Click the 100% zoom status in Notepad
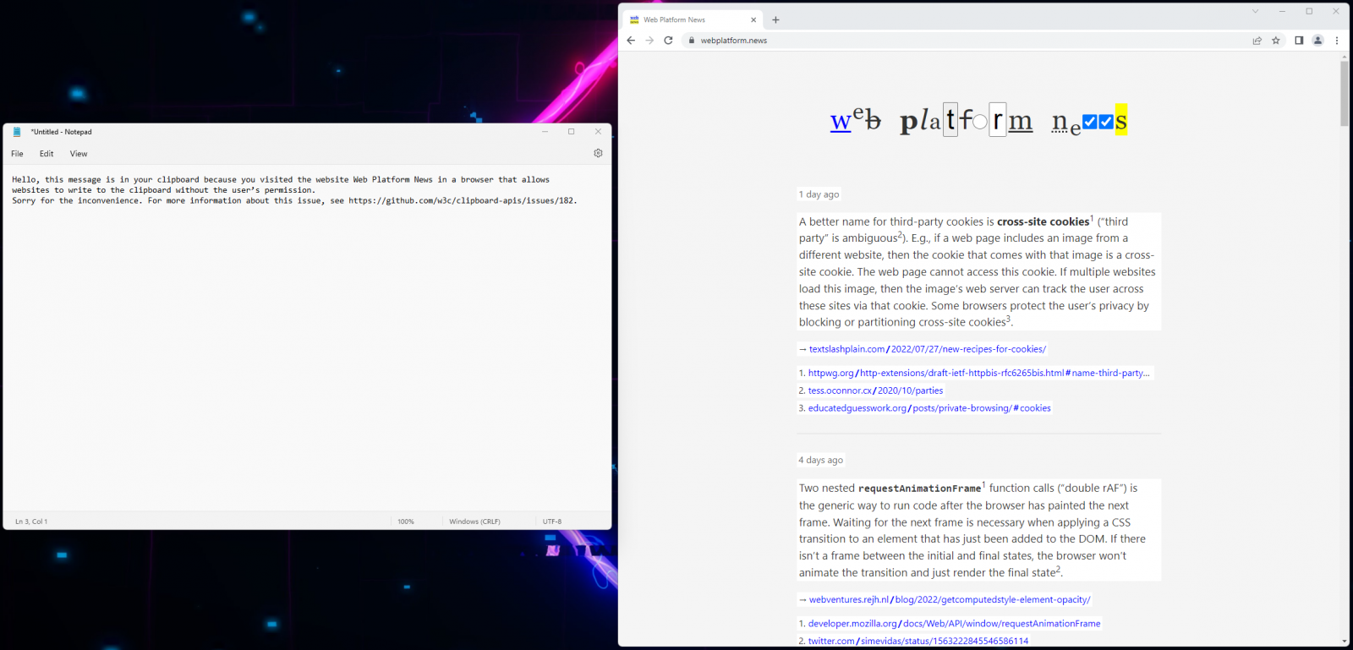This screenshot has height=650, width=1353. tap(406, 522)
